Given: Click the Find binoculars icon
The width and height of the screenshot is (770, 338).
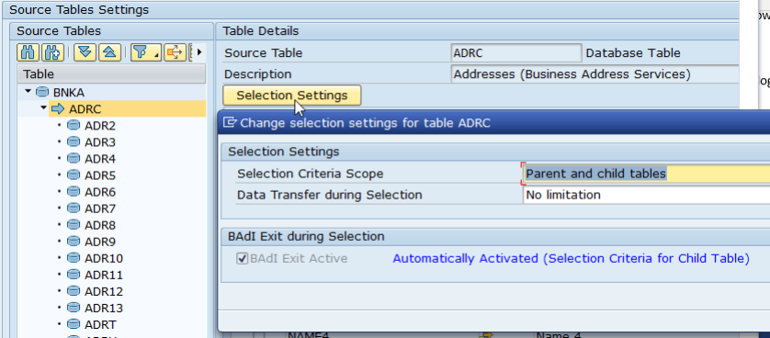Looking at the screenshot, I should tap(28, 52).
